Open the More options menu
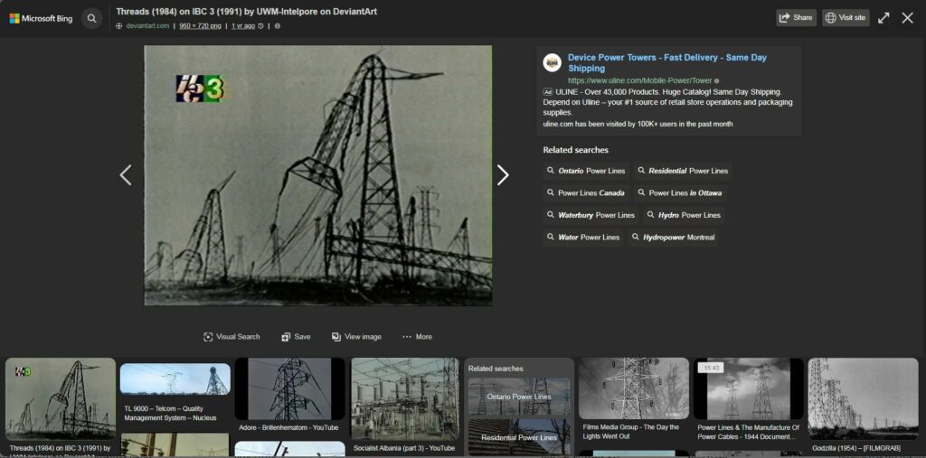This screenshot has height=458, width=926. [x=417, y=337]
